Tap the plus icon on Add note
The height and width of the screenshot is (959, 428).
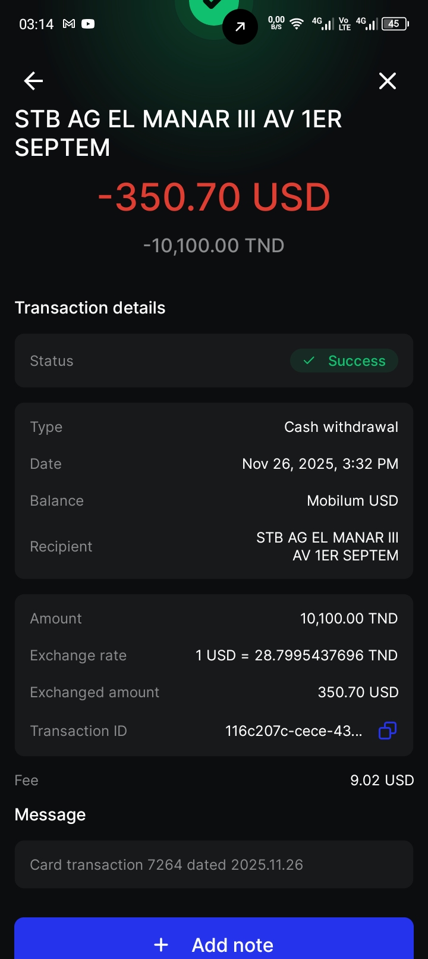coord(161,945)
